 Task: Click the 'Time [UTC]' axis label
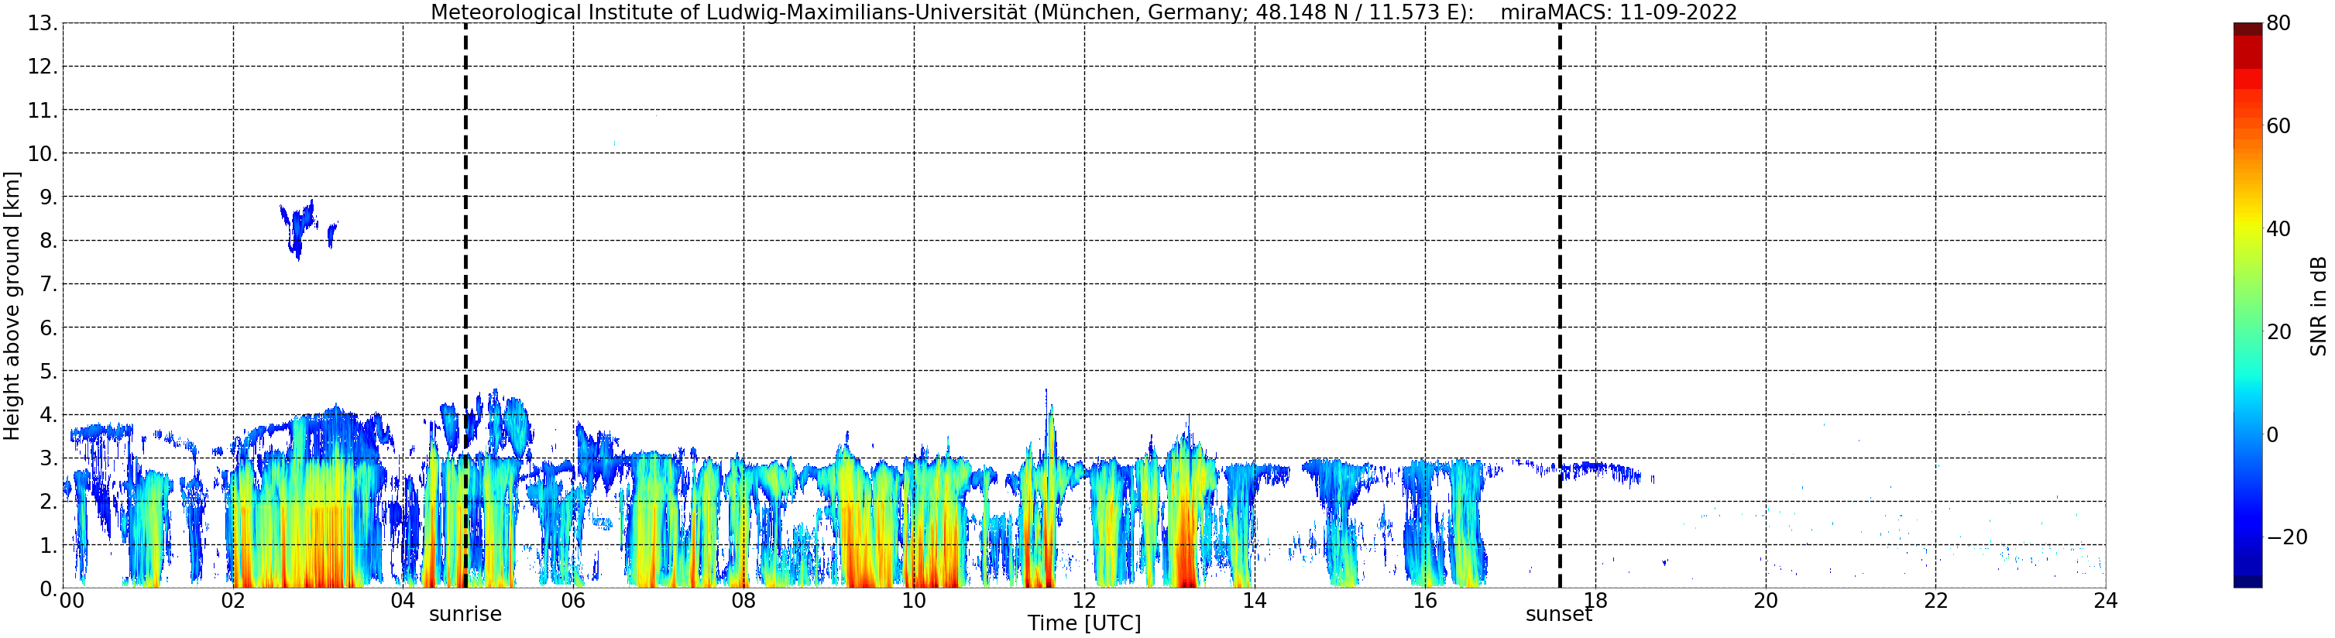pyautogui.click(x=1083, y=623)
